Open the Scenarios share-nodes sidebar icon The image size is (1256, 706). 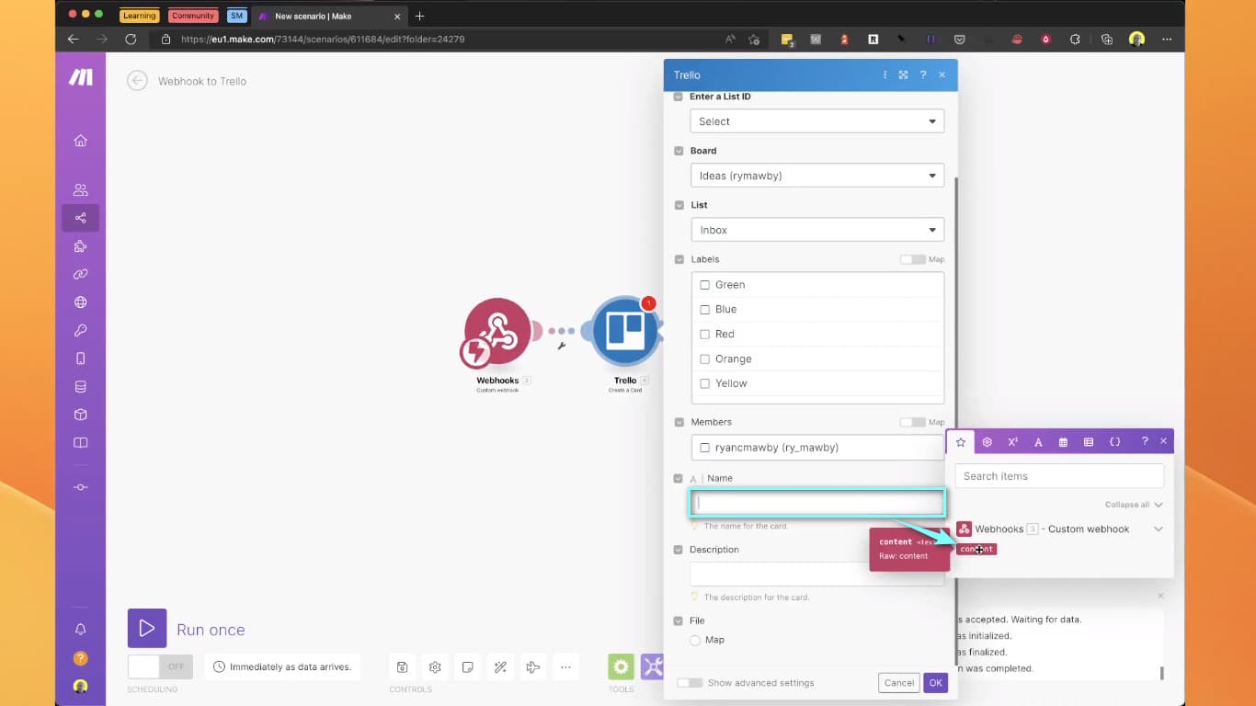[x=80, y=218]
